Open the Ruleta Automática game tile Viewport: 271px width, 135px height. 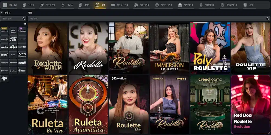[88, 104]
